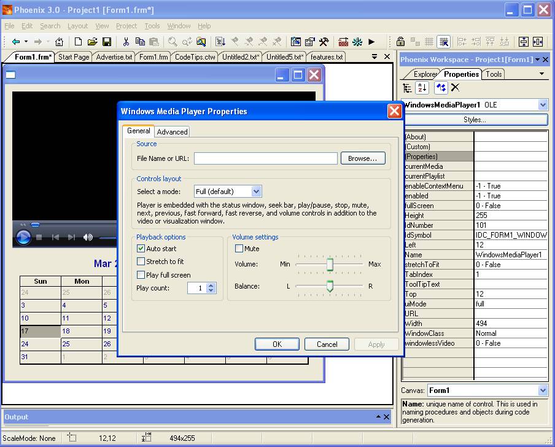Switch to the Explorer tab
Image resolution: width=555 pixels, height=447 pixels.
coord(424,74)
